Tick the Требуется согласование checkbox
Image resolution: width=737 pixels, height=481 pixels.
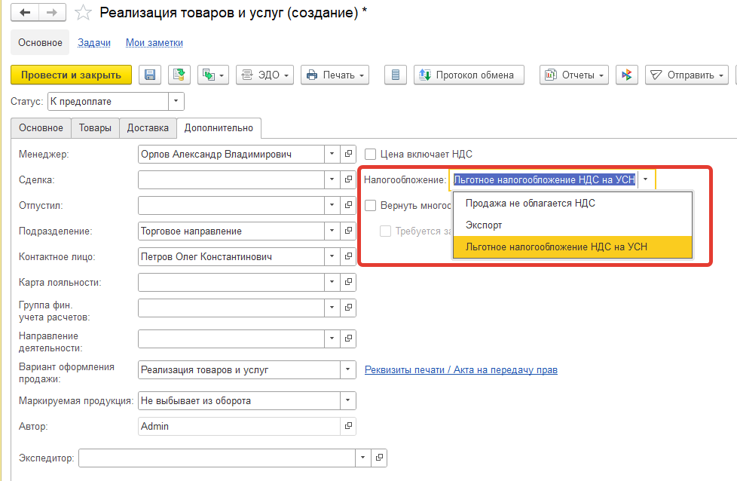tap(387, 231)
